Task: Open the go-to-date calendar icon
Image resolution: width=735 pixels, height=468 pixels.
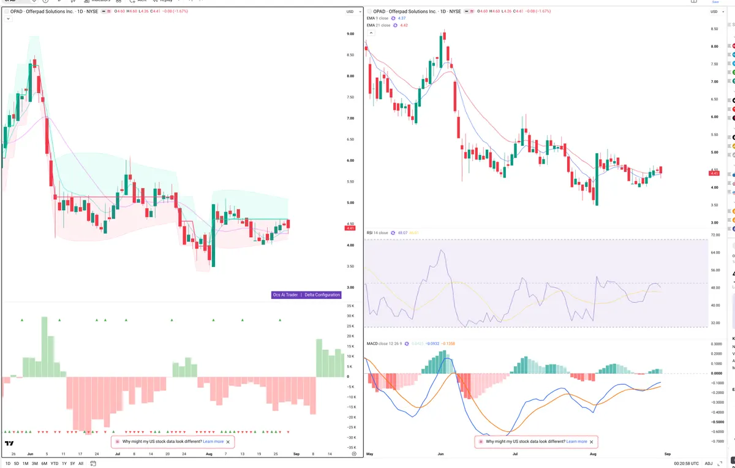Action: pos(93,463)
